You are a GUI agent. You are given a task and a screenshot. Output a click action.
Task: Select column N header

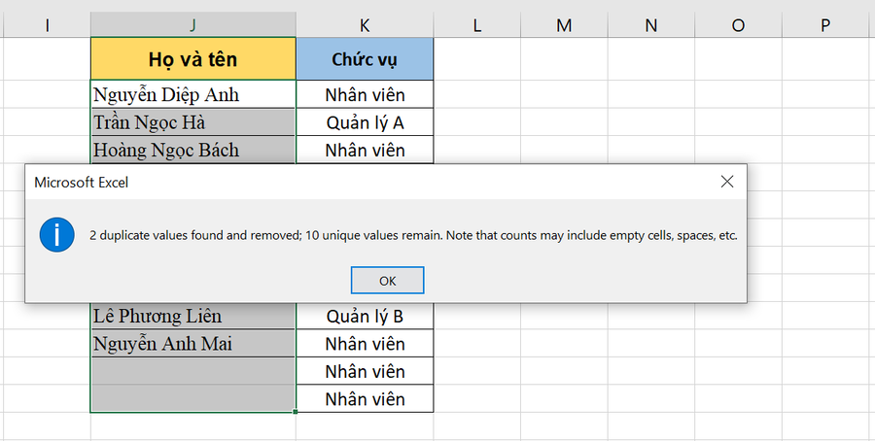(651, 25)
